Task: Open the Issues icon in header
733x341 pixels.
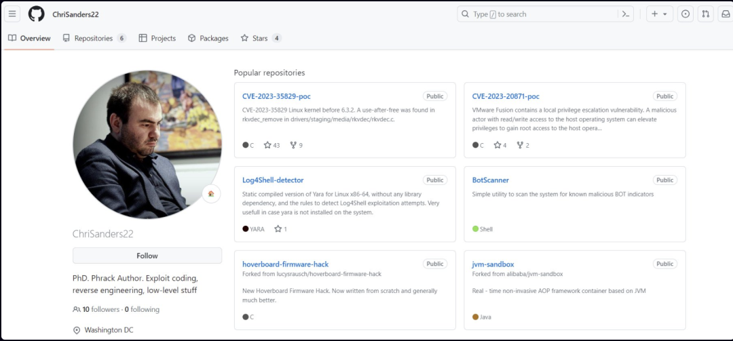Action: pos(685,14)
